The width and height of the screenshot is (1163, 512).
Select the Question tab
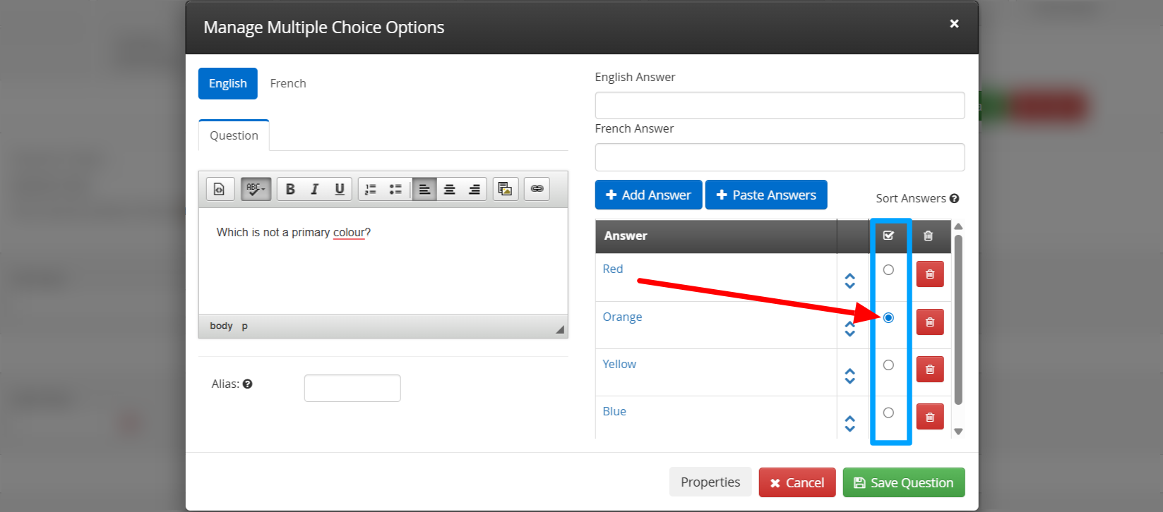tap(234, 135)
